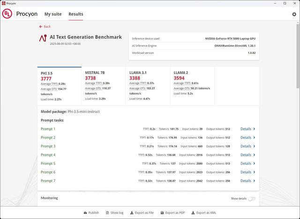Expand Prompt 6 details chevron
Image resolution: width=300 pixels, height=219 pixels.
coord(254,172)
